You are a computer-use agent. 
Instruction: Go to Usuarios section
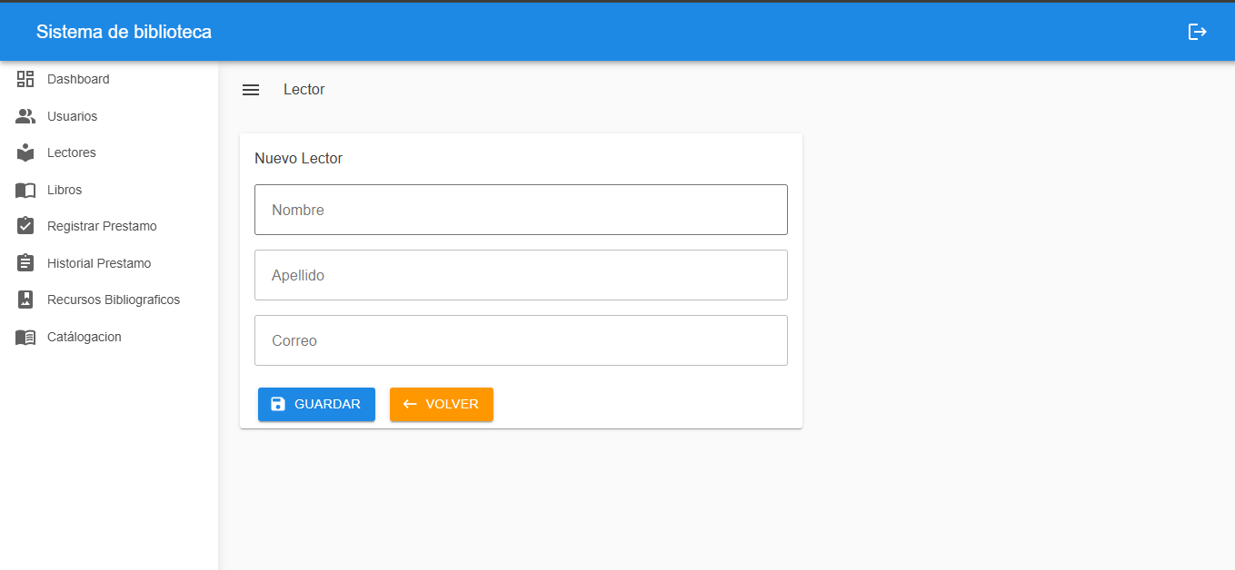[72, 116]
